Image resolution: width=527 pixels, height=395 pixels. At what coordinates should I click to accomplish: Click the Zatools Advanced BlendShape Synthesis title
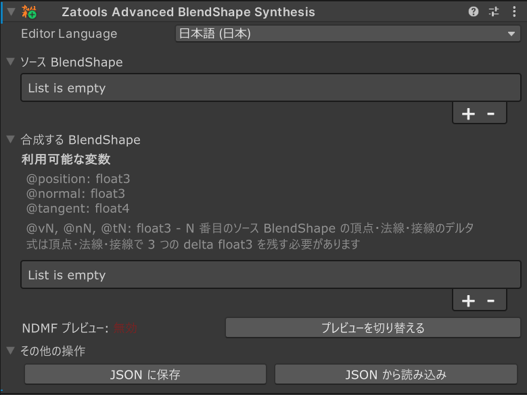(188, 12)
